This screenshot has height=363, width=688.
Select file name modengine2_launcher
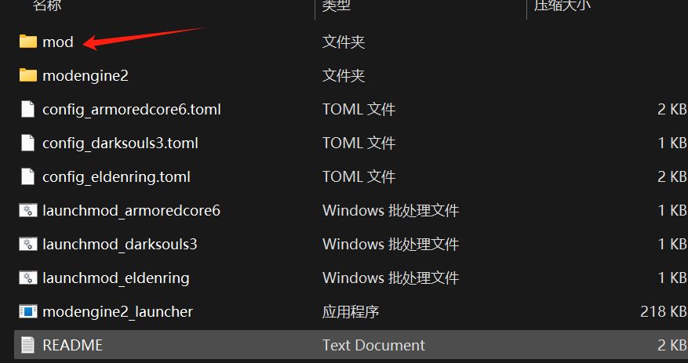[118, 312]
